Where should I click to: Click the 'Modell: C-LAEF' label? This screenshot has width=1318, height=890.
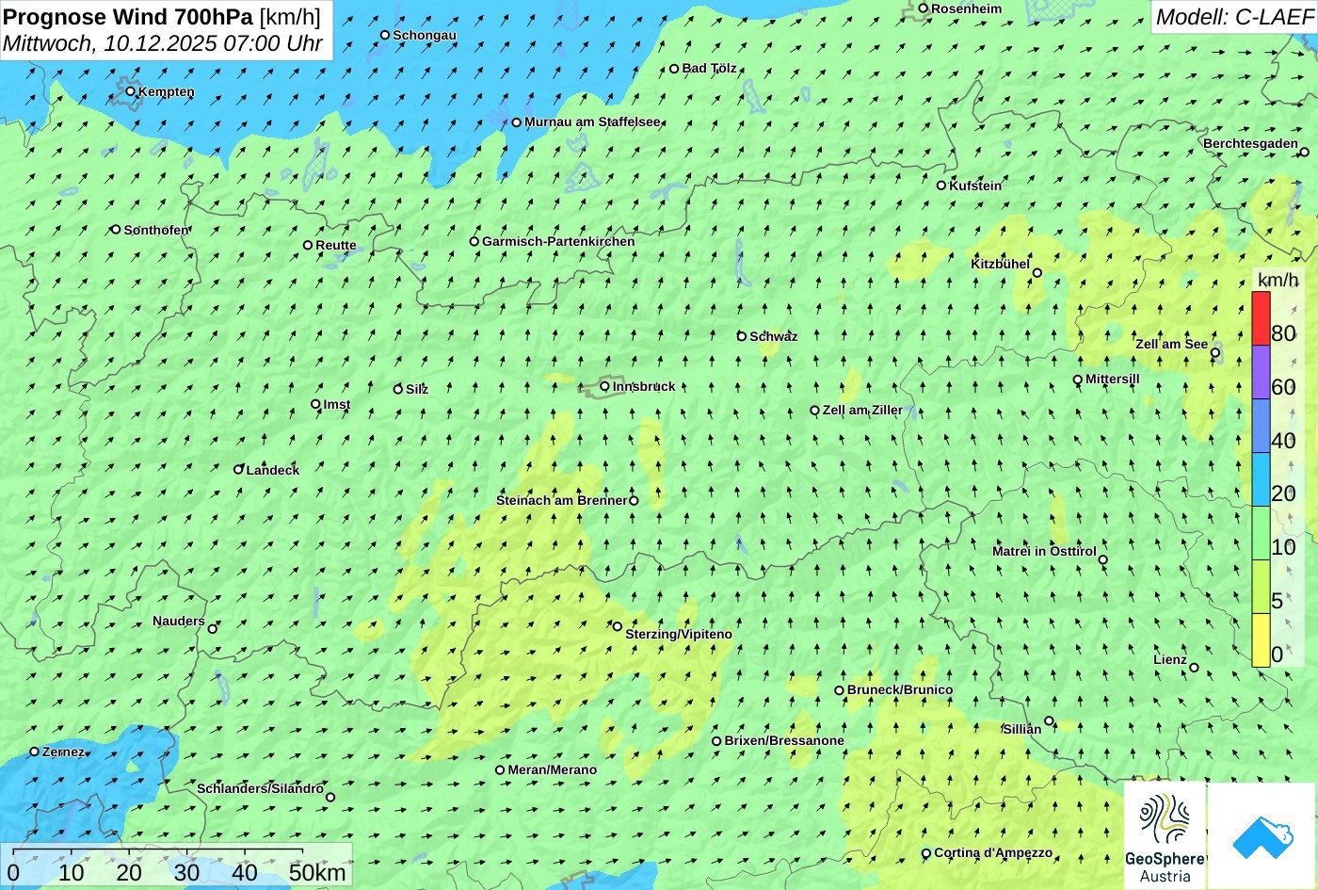tap(1234, 16)
